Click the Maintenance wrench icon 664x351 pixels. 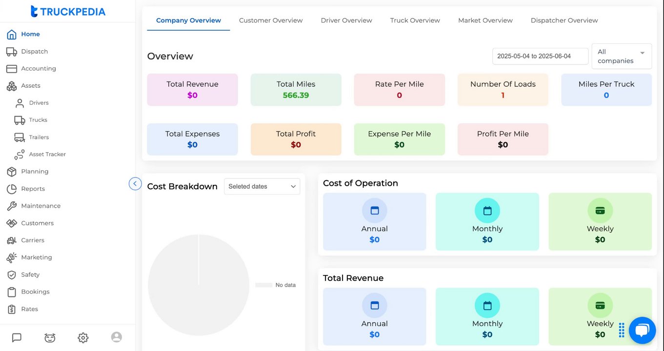(x=12, y=206)
